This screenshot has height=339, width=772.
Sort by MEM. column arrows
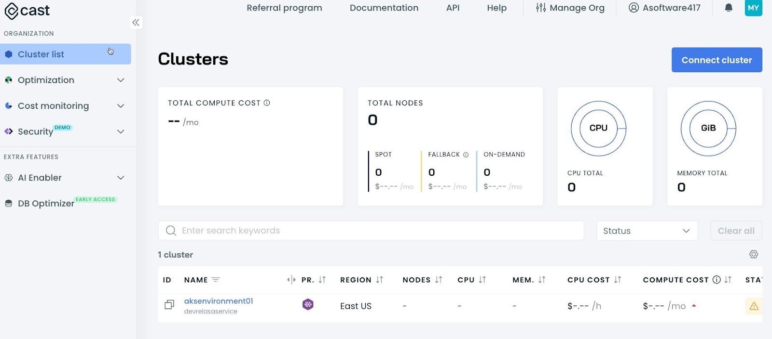542,280
